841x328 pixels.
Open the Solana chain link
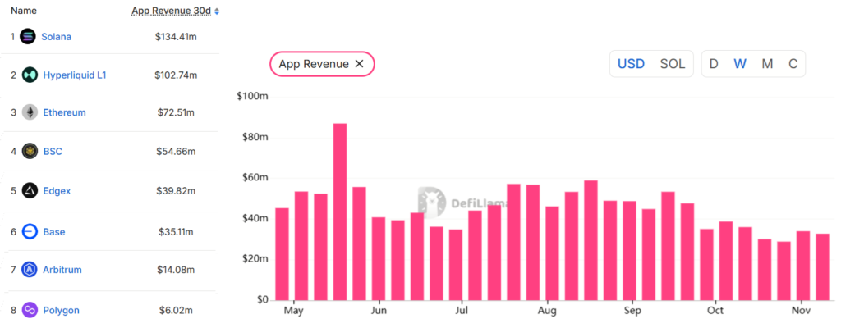(x=60, y=36)
